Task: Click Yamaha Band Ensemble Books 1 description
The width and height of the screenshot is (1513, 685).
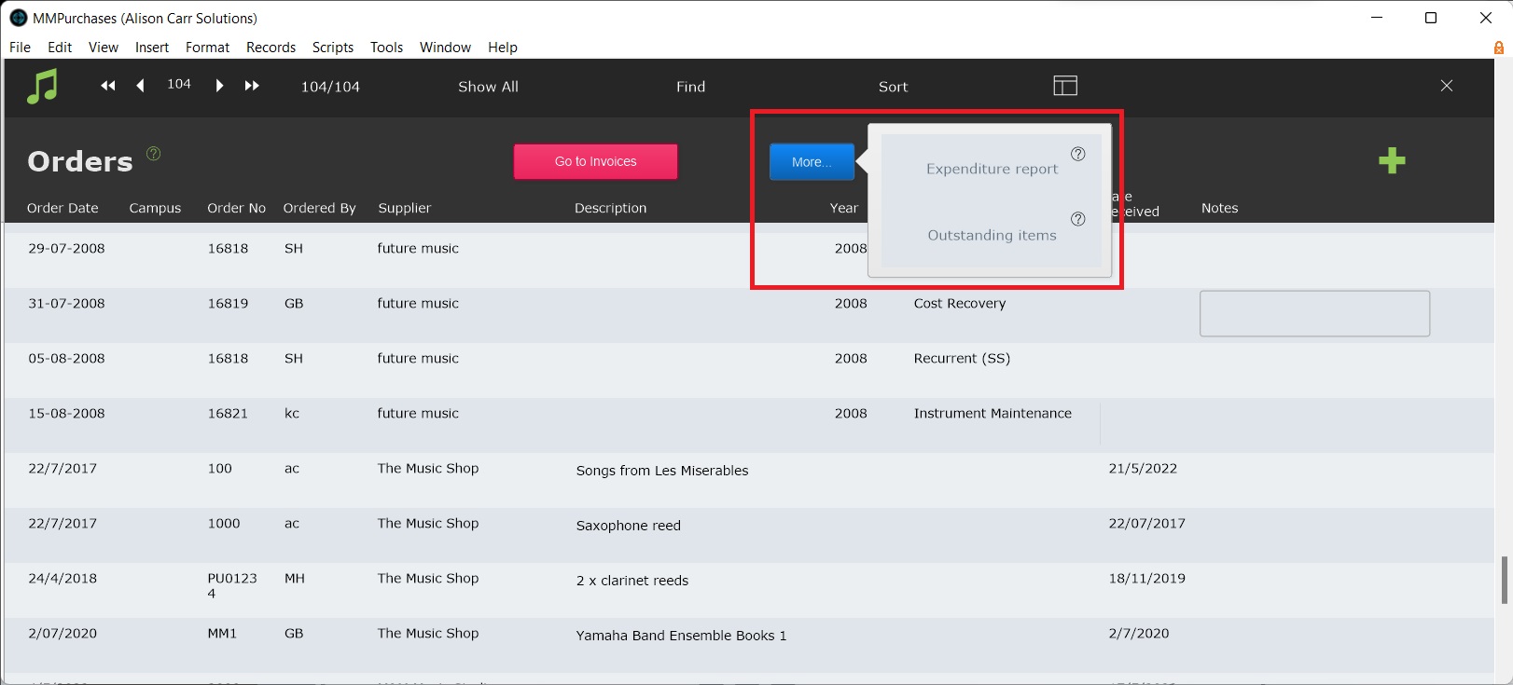Action: point(681,636)
